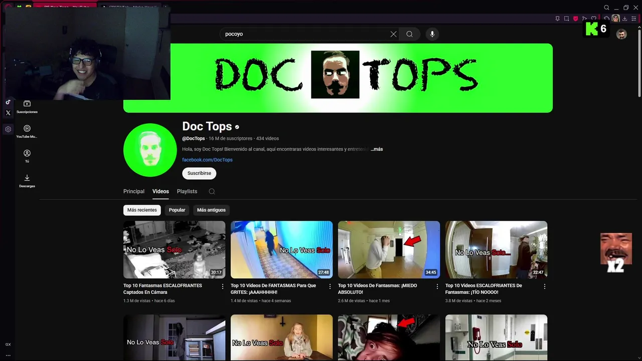Click the '1.3 M de vistas' text
The height and width of the screenshot is (361, 642).
point(137,301)
